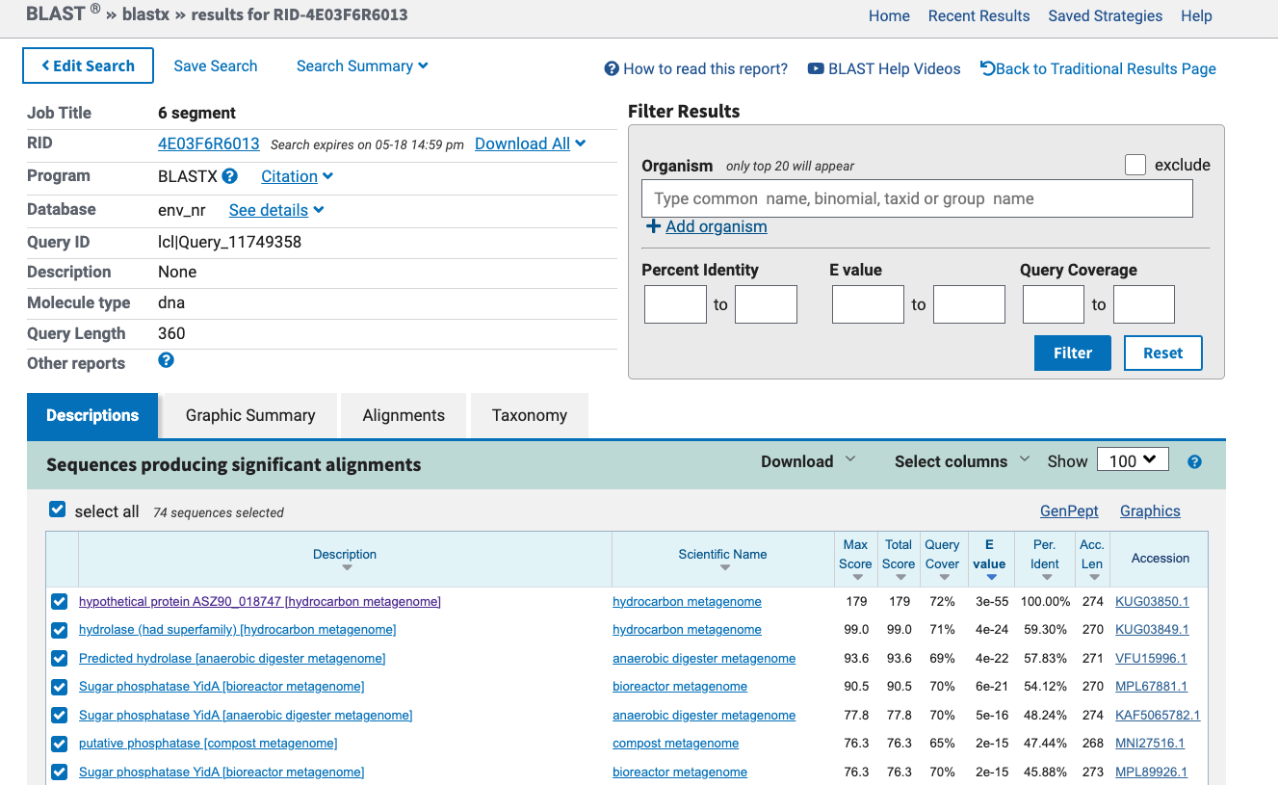Open Home in top navigation

coord(889,15)
